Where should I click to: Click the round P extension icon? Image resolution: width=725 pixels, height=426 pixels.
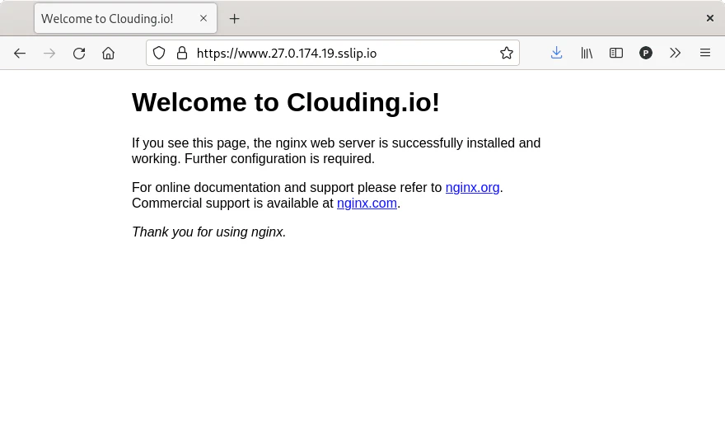pyautogui.click(x=646, y=53)
